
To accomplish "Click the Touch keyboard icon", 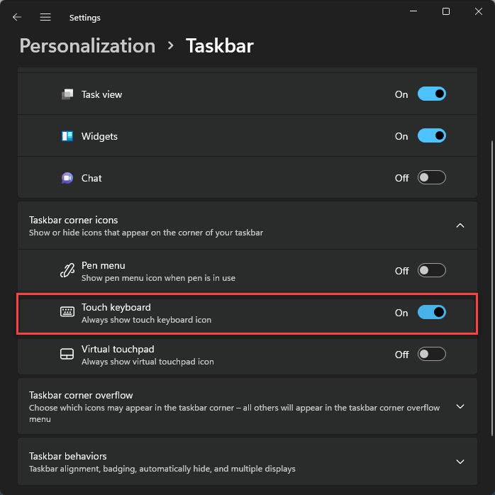I will 67,312.
